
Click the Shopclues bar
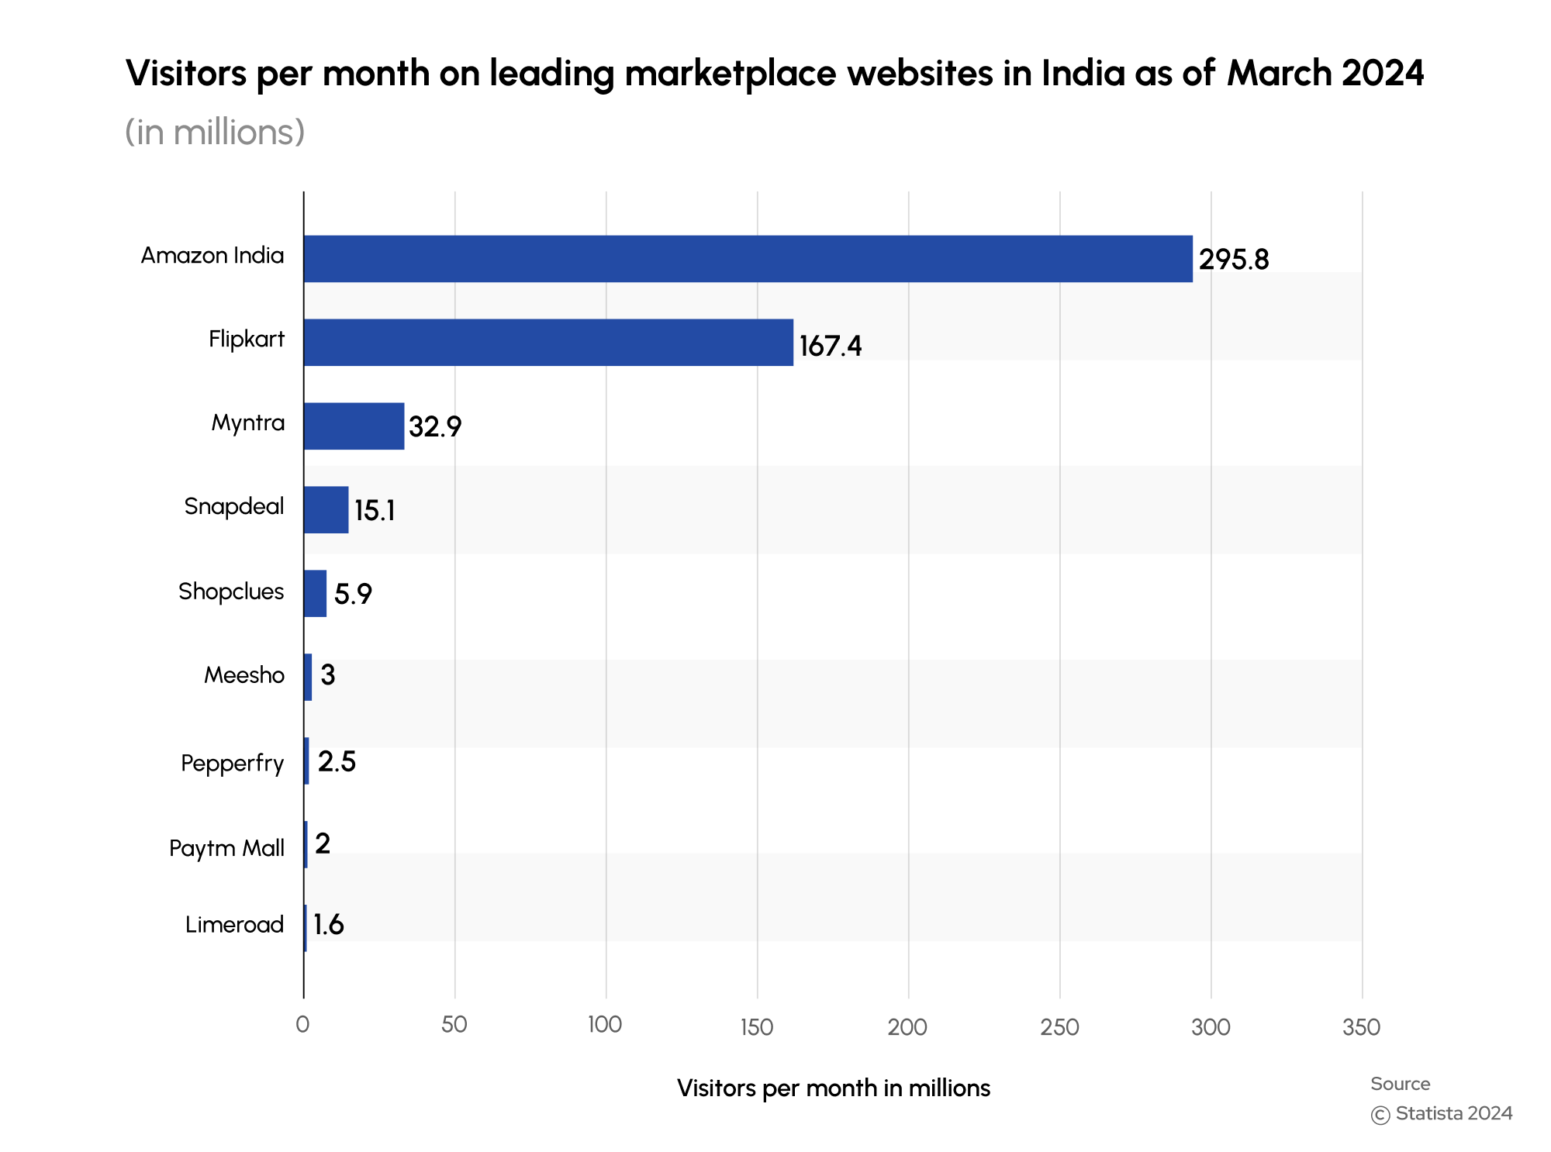[315, 594]
